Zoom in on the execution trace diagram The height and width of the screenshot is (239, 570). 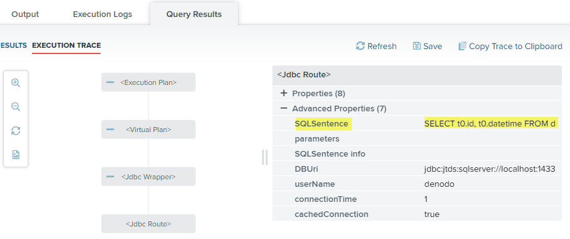tap(16, 83)
